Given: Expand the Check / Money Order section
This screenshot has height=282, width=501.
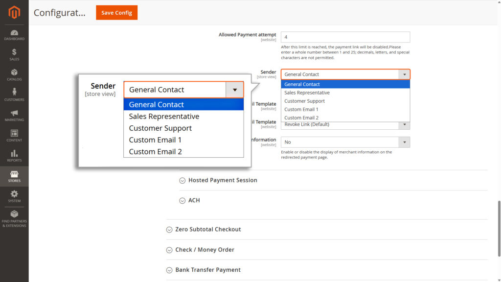Looking at the screenshot, I should (x=200, y=250).
